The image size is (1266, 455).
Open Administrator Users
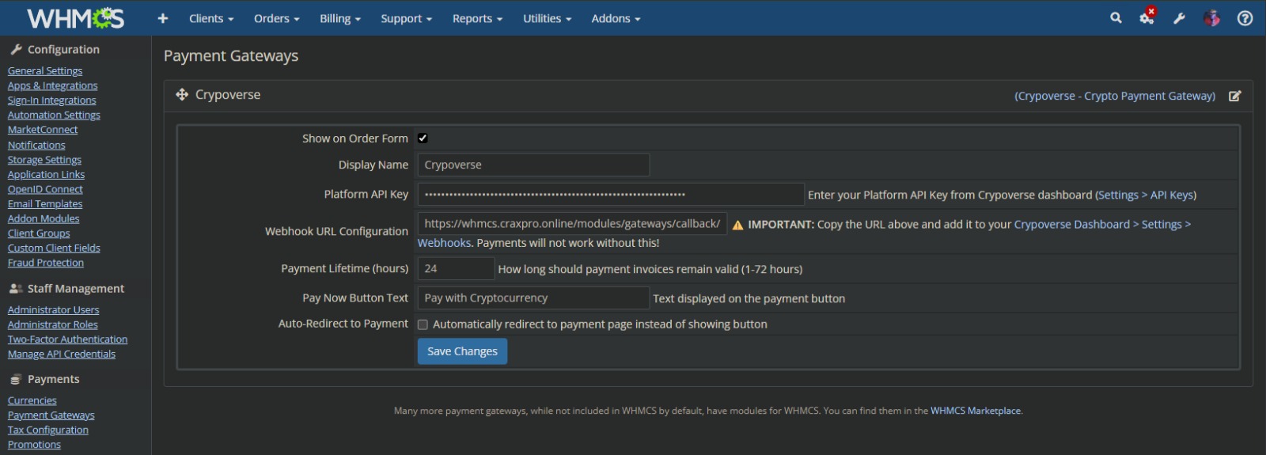[53, 310]
